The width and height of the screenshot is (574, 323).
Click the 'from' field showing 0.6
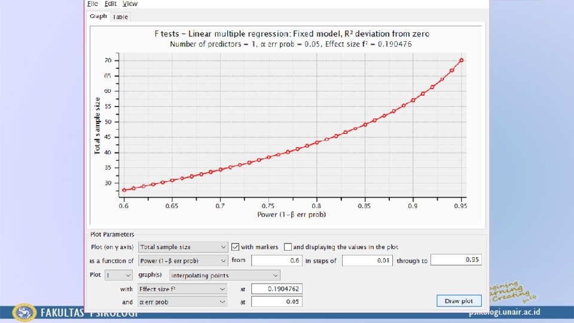tap(277, 260)
